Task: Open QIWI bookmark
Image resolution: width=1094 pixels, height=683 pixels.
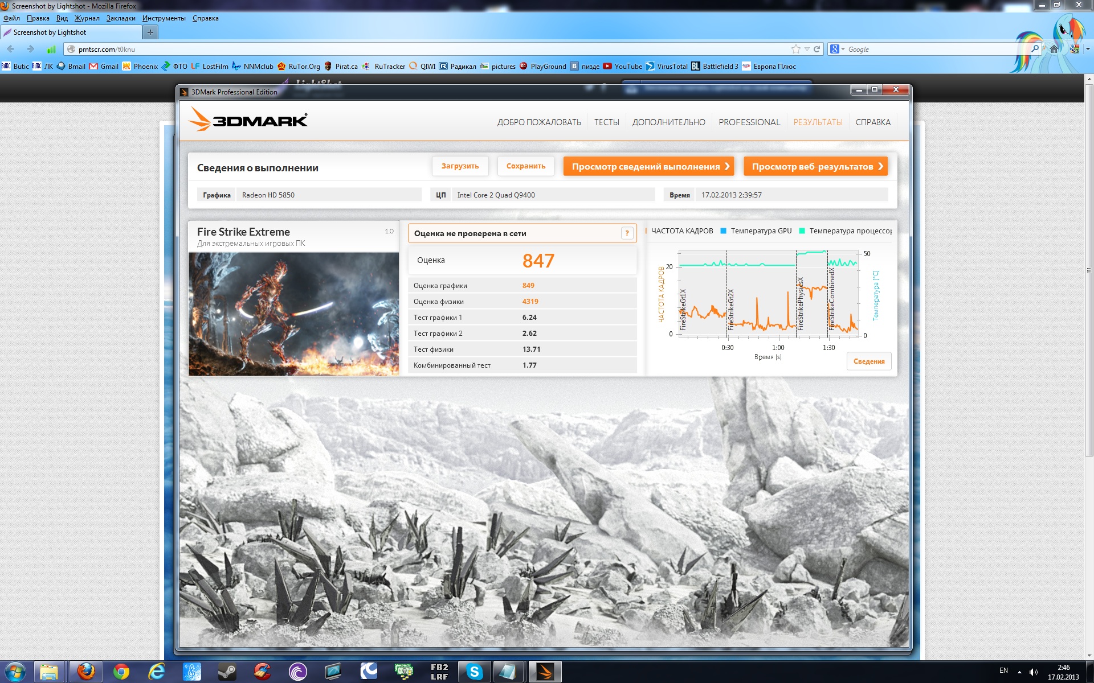Action: click(422, 66)
